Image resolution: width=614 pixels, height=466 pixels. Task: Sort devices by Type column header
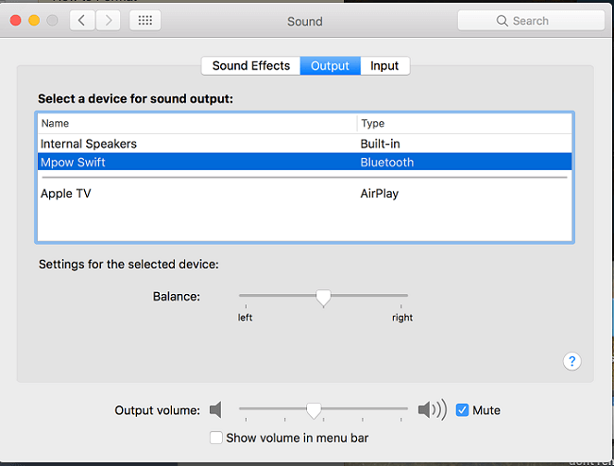pos(465,124)
